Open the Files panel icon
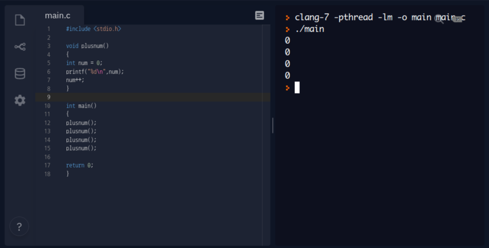 [x=20, y=20]
